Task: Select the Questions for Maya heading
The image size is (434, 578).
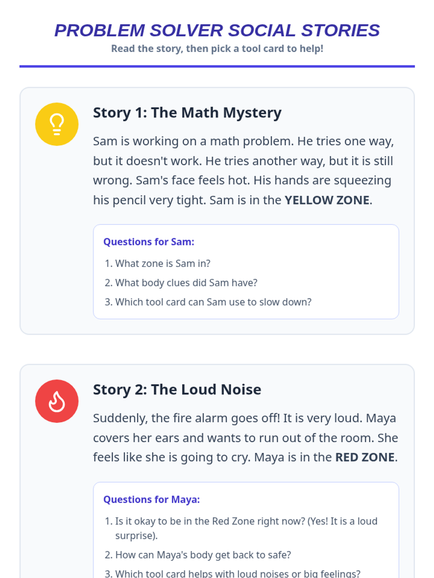Action: (x=152, y=499)
